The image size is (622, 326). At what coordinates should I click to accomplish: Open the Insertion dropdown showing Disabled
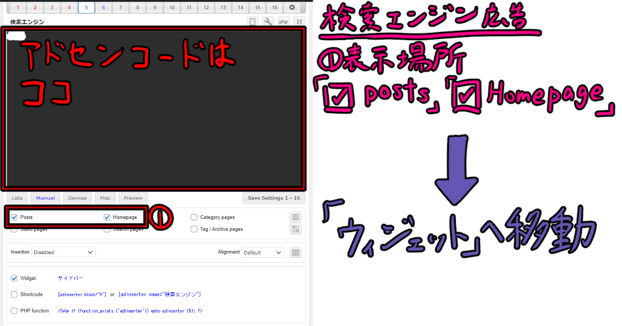click(63, 251)
